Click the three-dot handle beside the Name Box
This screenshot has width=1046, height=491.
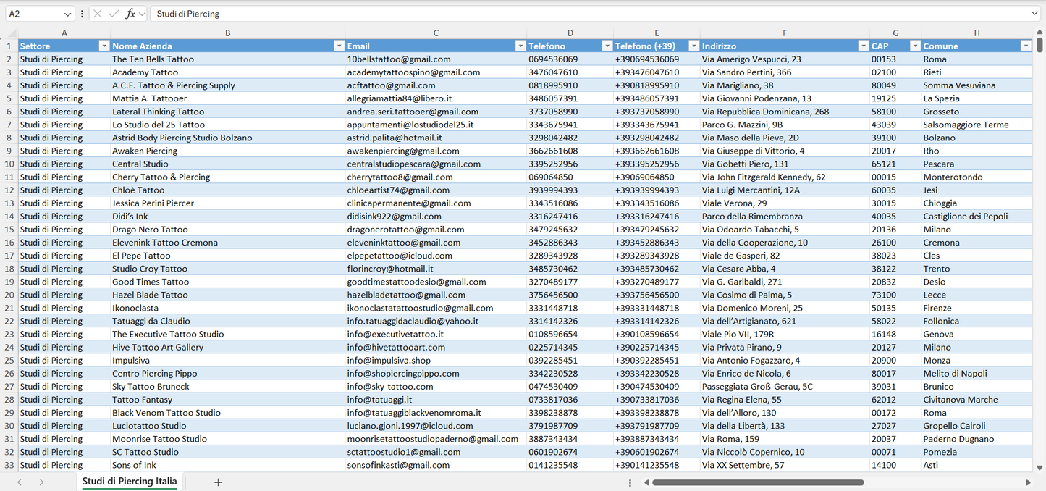[x=82, y=14]
